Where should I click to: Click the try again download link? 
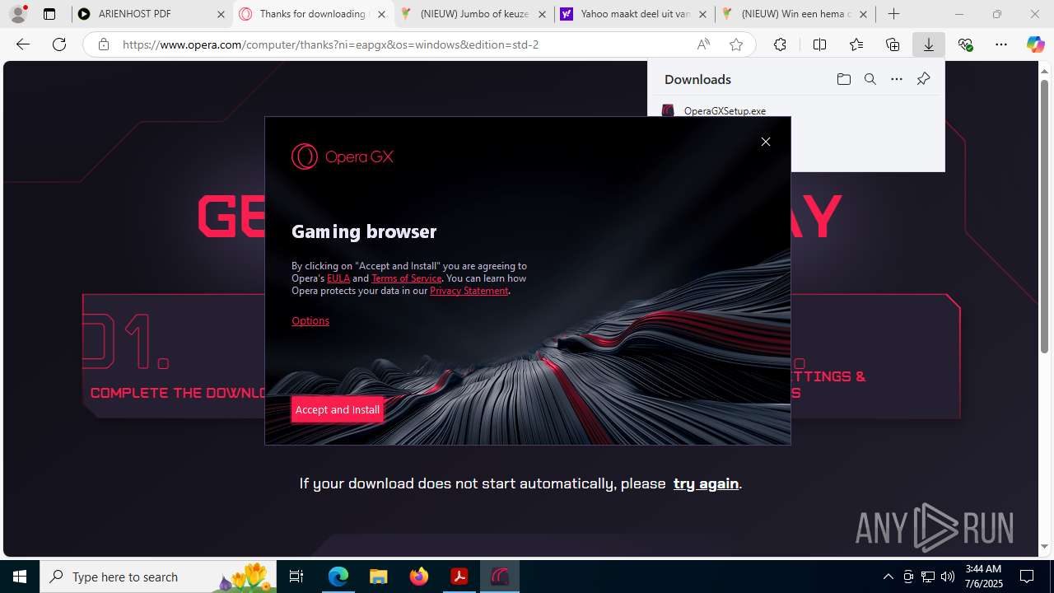(706, 483)
